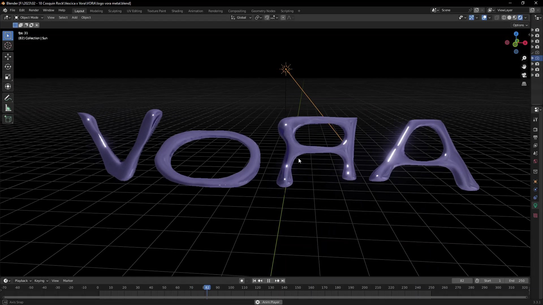543x305 pixels.
Task: Switch to the Shading workspace tab
Action: coord(177,11)
